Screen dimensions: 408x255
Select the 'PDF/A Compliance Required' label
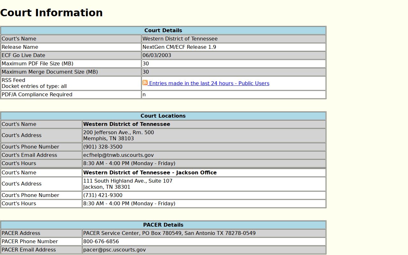(37, 94)
